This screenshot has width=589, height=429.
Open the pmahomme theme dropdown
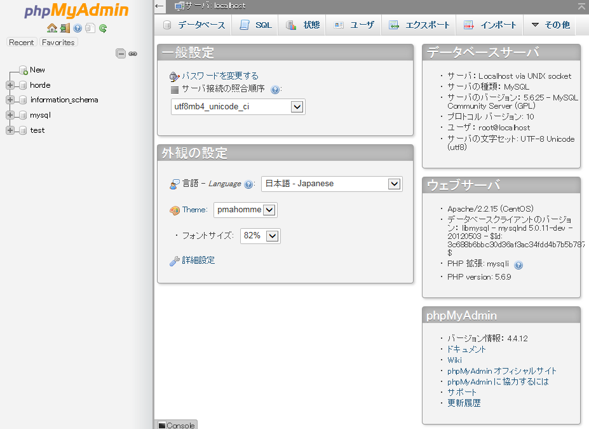(x=245, y=210)
